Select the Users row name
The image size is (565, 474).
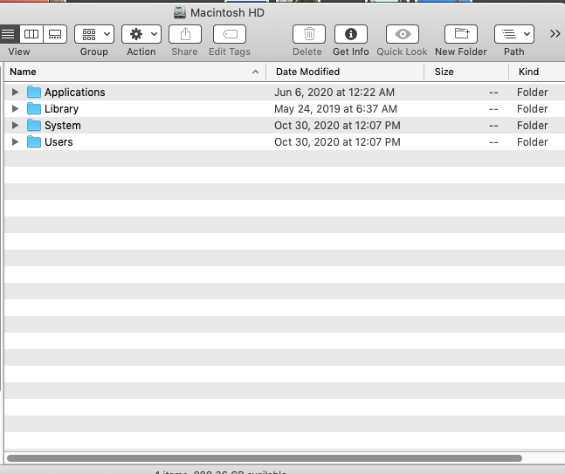point(59,142)
